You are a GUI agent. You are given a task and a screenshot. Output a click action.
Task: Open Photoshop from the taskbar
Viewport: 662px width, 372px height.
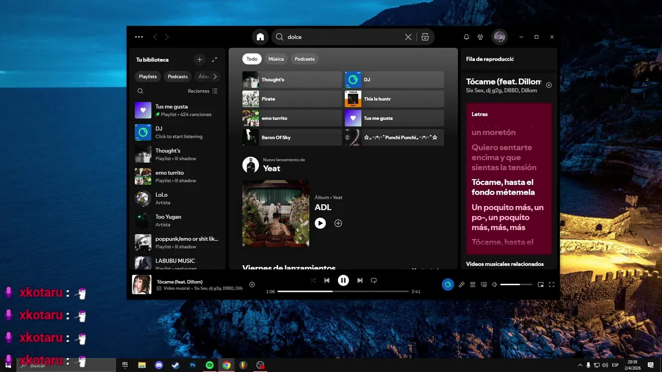pos(193,365)
